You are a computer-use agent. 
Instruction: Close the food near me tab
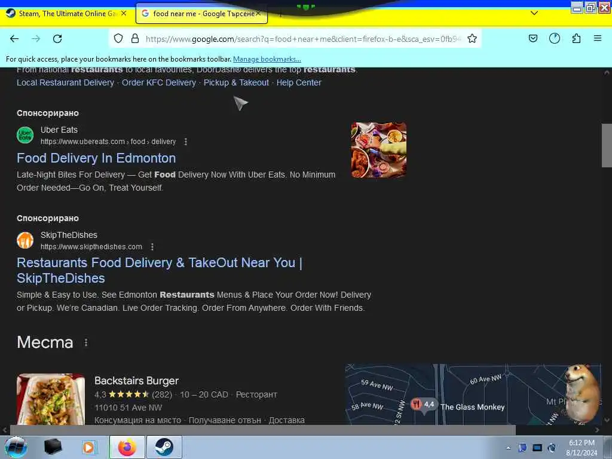(258, 13)
